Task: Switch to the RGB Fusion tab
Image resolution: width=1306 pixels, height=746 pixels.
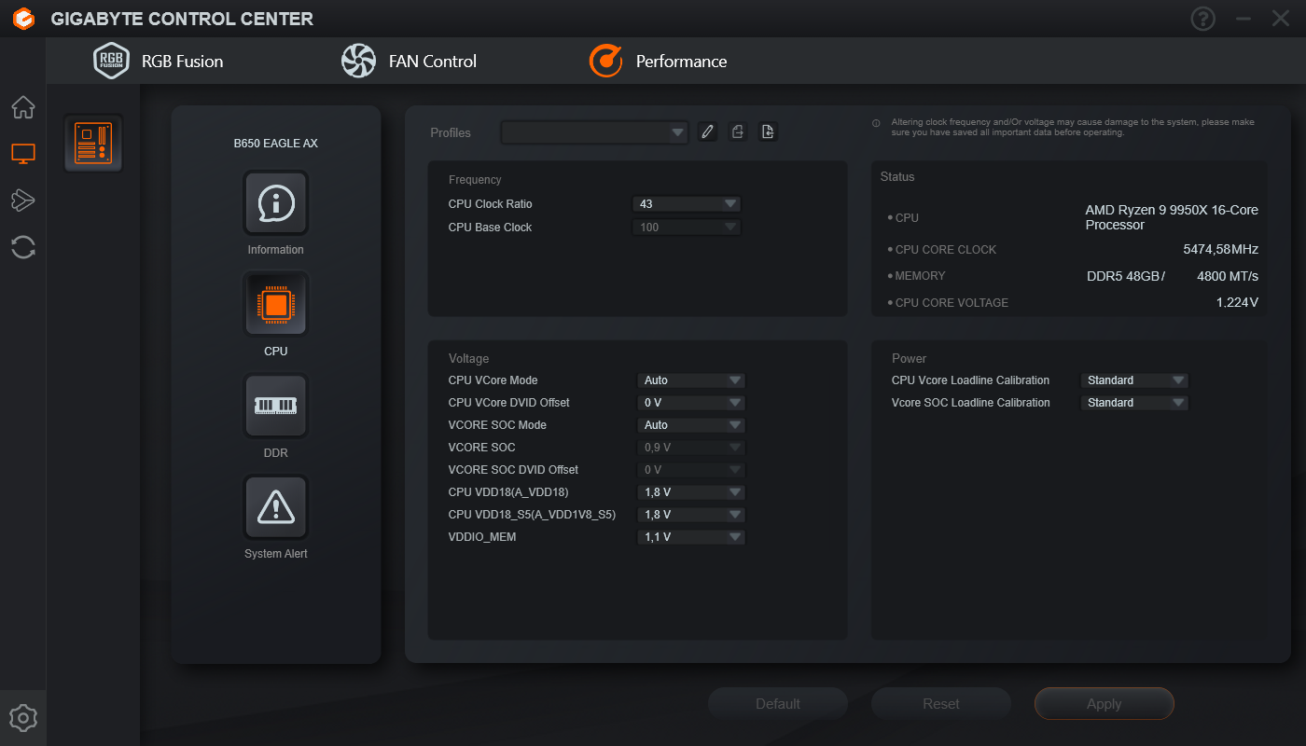Action: click(x=159, y=61)
